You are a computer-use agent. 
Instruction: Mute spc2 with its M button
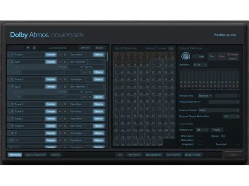60,87
